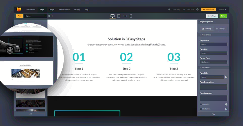Click the Step 3 title
The height and width of the screenshot is (126, 243).
point(174,69)
